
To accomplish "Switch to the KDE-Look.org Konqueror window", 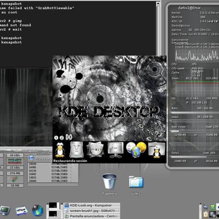I will click(92, 205).
